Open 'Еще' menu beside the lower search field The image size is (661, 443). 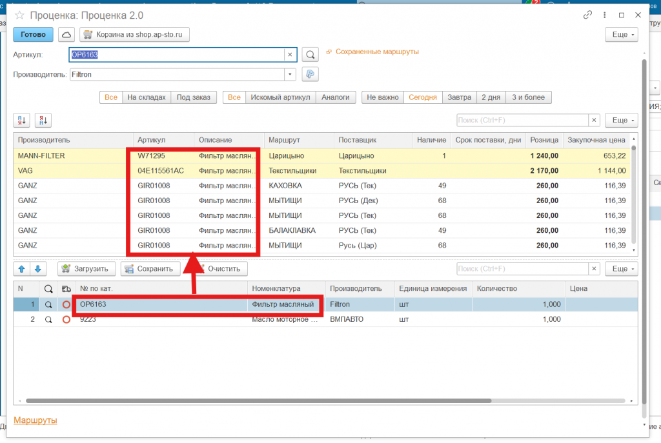click(622, 269)
